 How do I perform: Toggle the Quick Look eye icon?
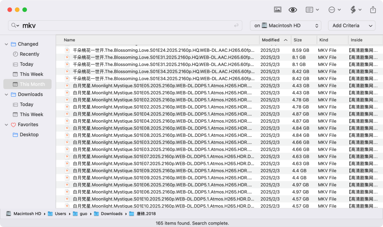293,10
